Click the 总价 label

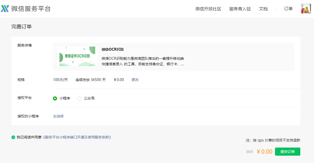point(250,152)
